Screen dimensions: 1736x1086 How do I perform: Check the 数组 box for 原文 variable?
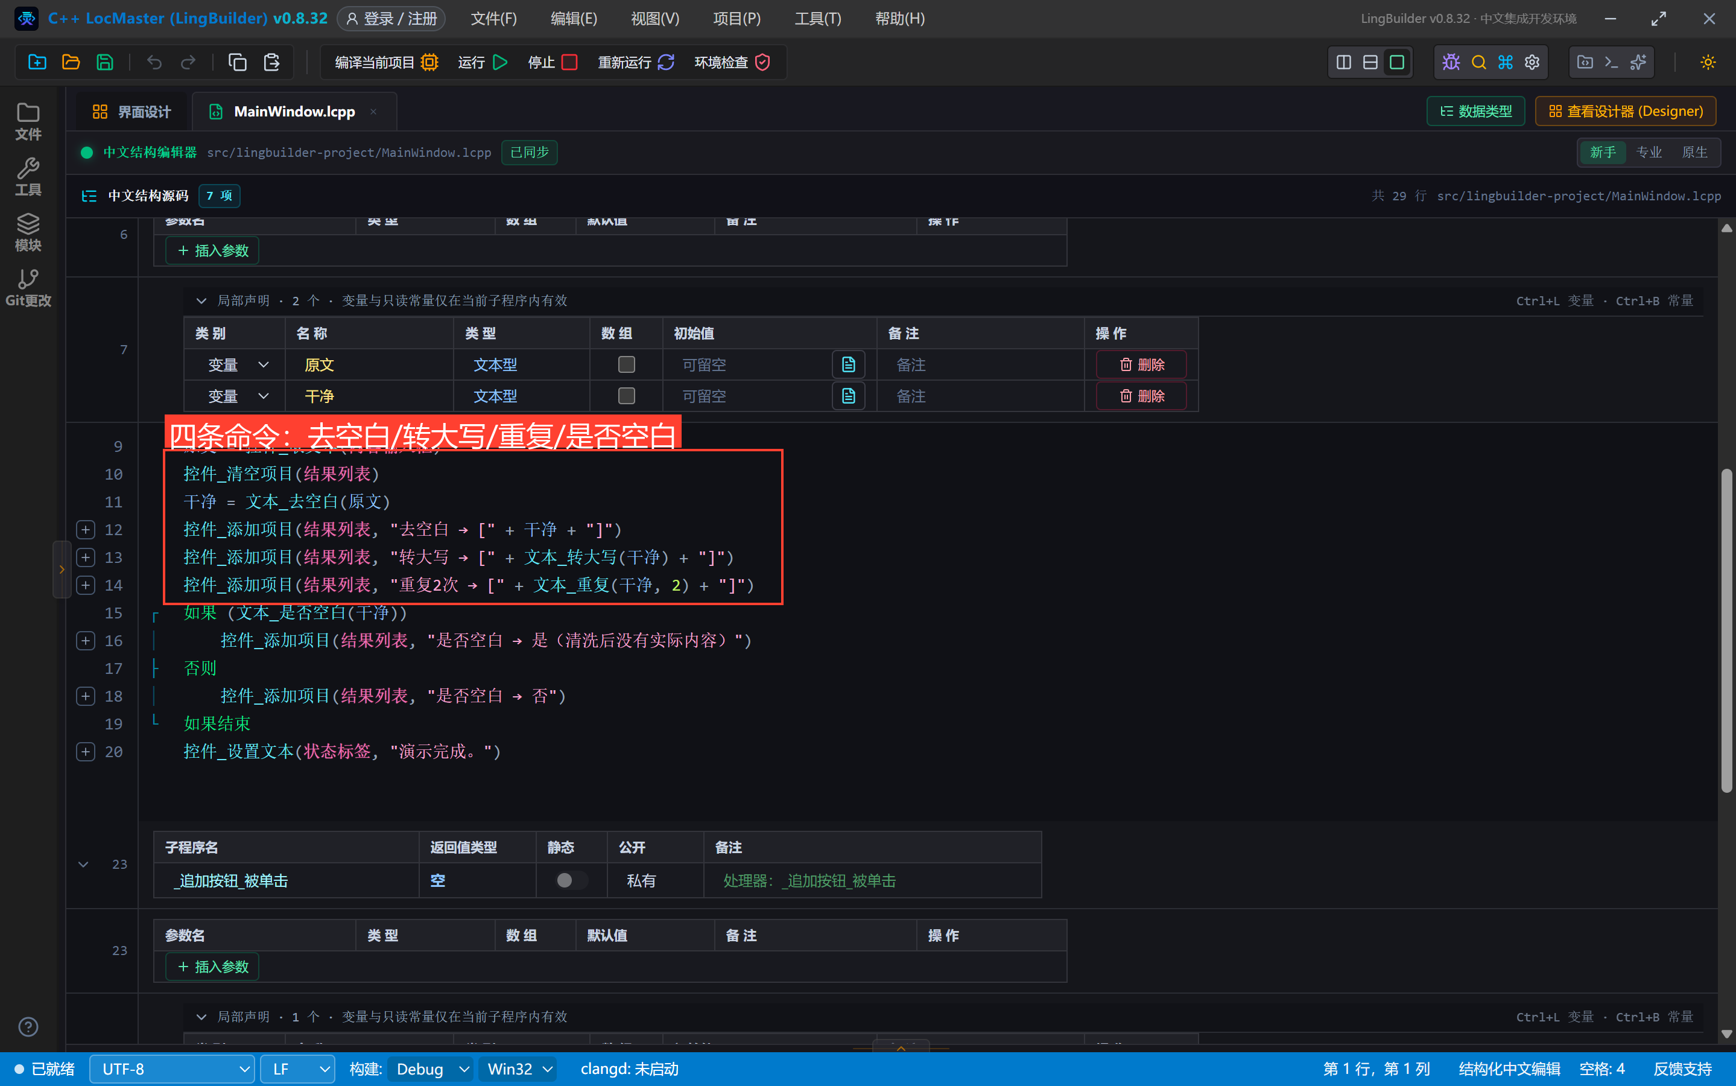[626, 365]
